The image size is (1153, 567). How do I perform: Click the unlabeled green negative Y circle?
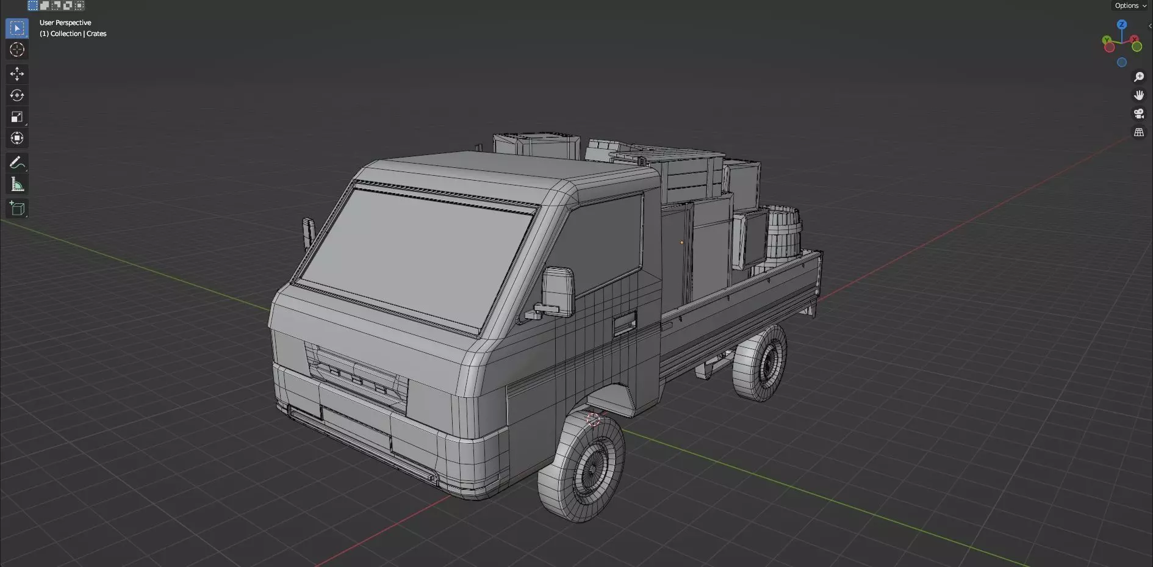(1137, 47)
